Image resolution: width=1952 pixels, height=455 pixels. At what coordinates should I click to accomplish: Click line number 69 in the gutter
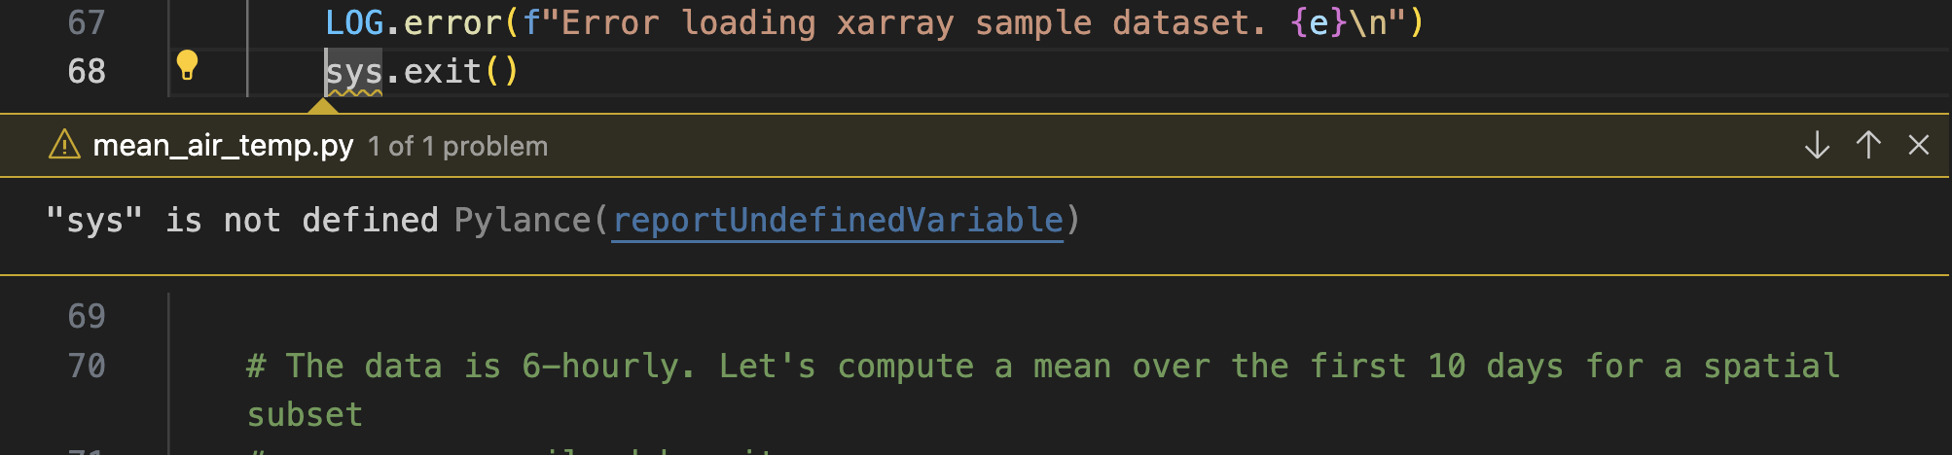click(x=86, y=316)
